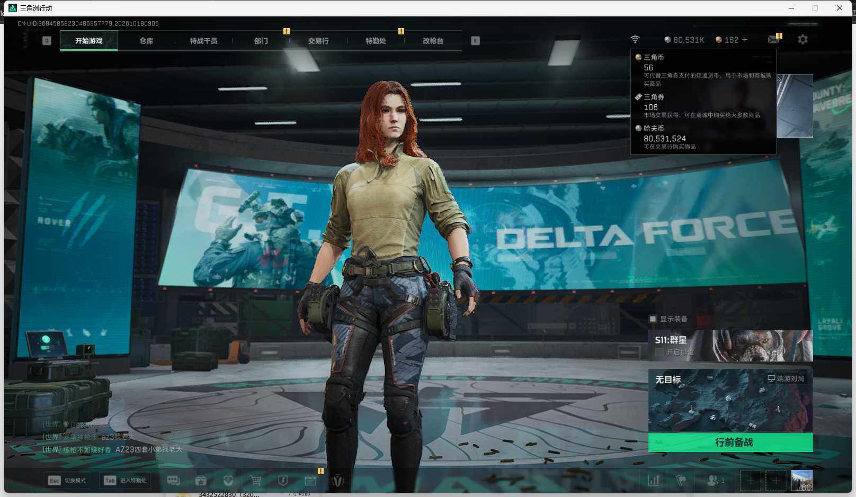This screenshot has width=856, height=497.
Task: Switch to the 仓库 tab
Action: pyautogui.click(x=146, y=41)
